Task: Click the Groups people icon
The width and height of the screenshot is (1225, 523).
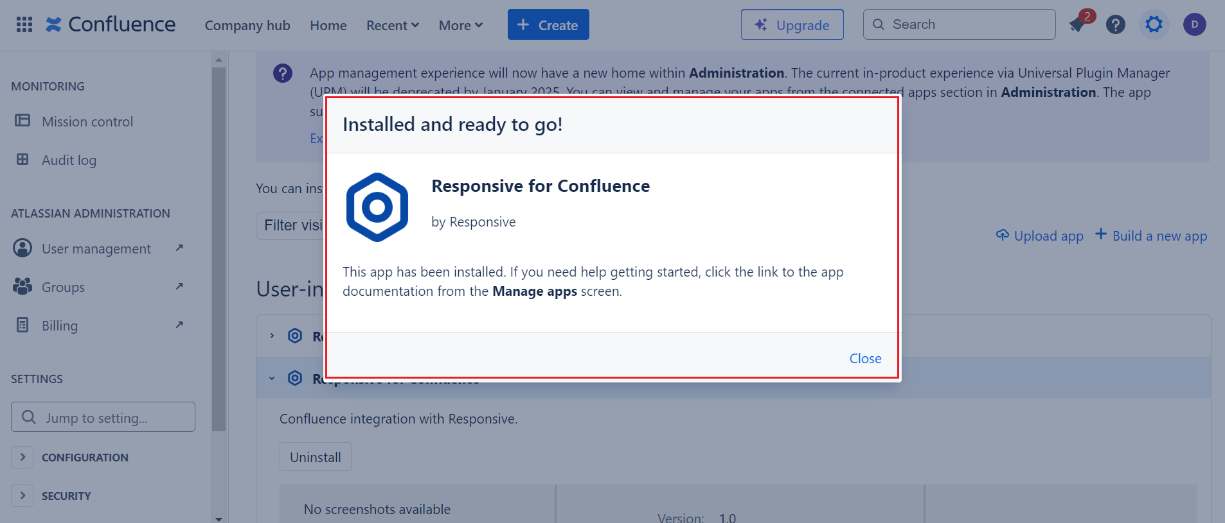Action: [x=22, y=287]
